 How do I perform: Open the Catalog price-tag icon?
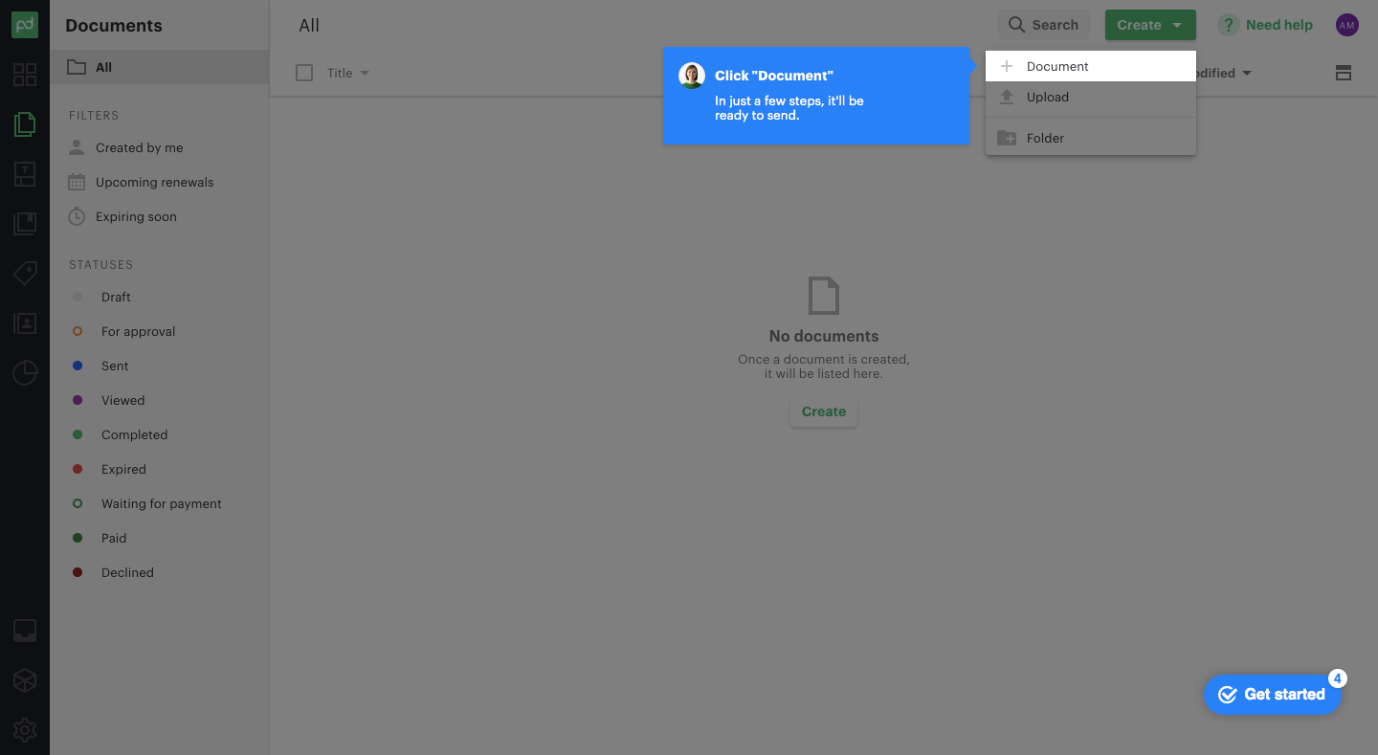25,274
